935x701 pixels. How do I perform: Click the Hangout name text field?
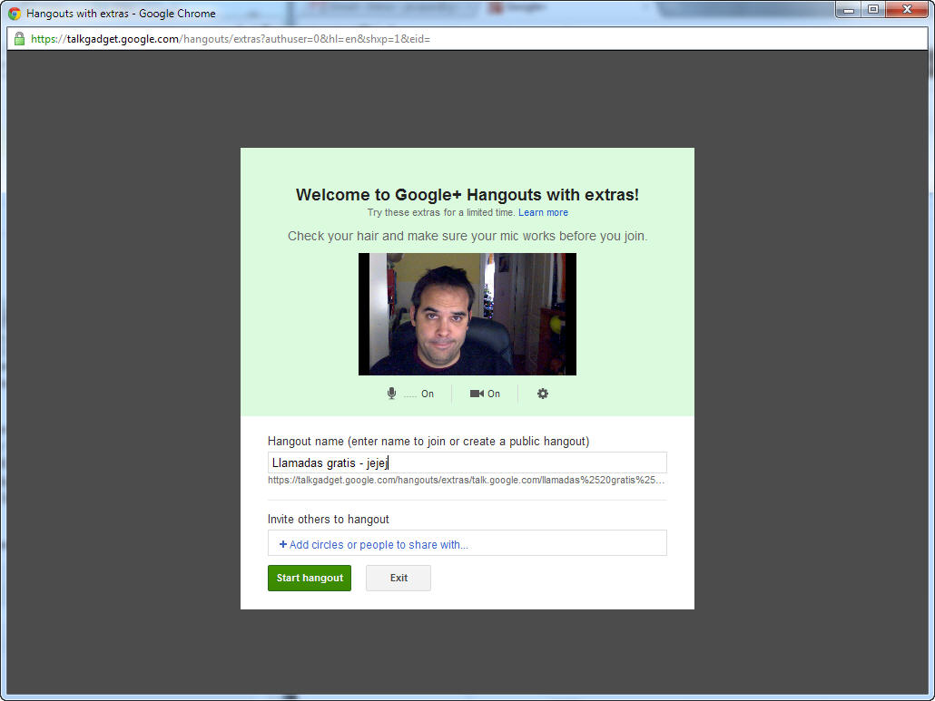[x=467, y=462]
